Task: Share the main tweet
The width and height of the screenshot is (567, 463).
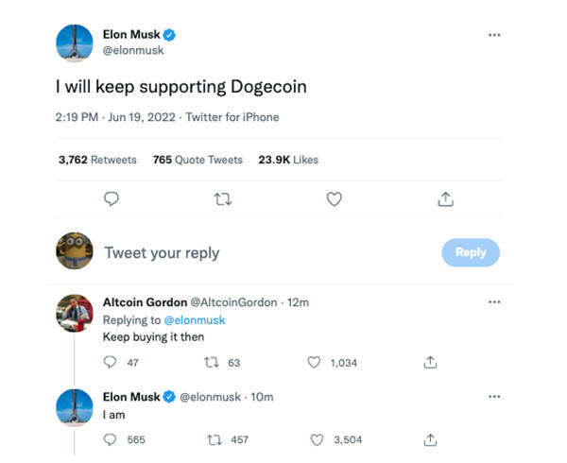Action: coord(446,199)
